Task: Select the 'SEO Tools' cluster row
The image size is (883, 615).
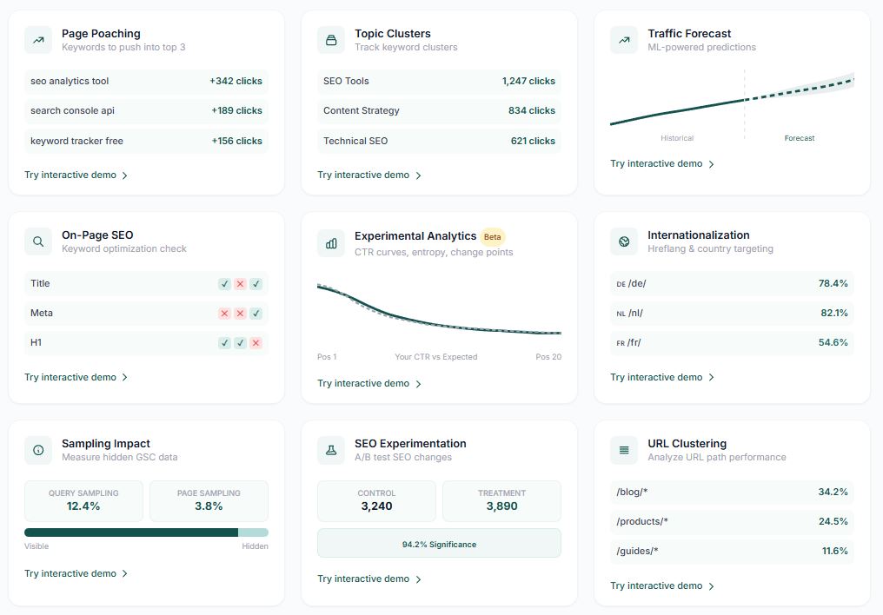Action: (439, 81)
